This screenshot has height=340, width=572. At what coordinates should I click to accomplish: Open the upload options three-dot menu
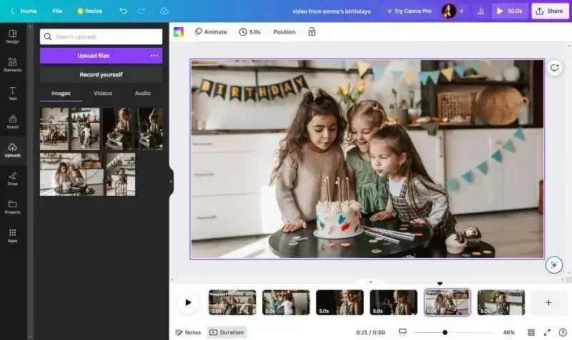154,55
